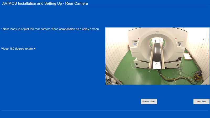Click the green indicator light atop the gantry
The height and width of the screenshot is (118, 210).
(x=157, y=32)
